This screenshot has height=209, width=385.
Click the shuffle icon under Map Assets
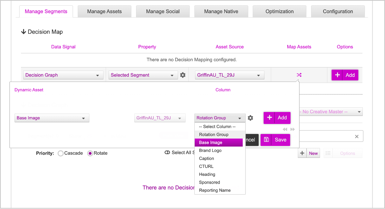[299, 75]
